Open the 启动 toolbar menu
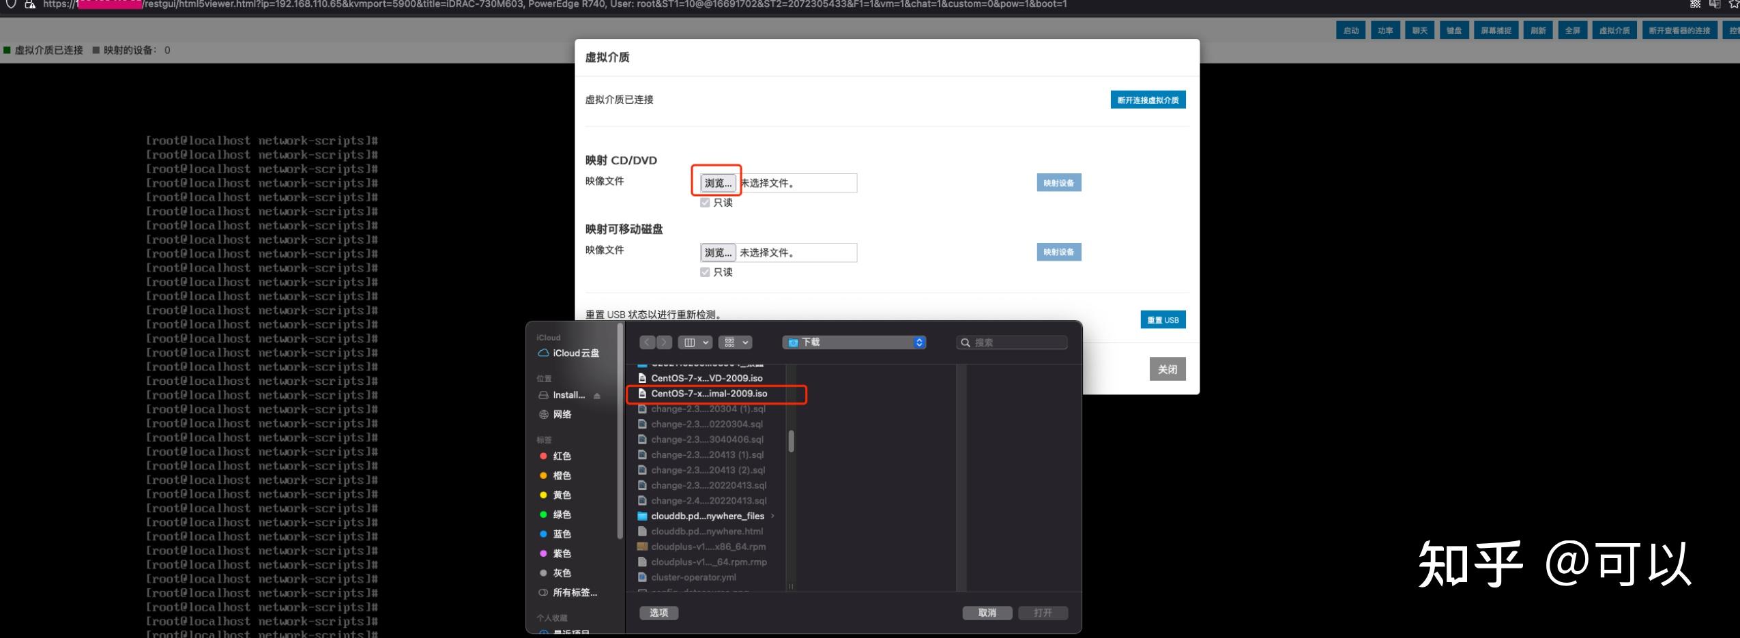 tap(1351, 31)
